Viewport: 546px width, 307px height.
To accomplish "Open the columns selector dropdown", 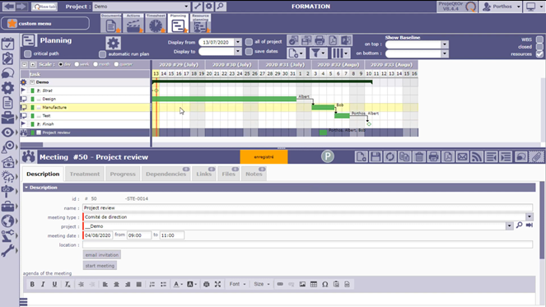I will click(340, 53).
